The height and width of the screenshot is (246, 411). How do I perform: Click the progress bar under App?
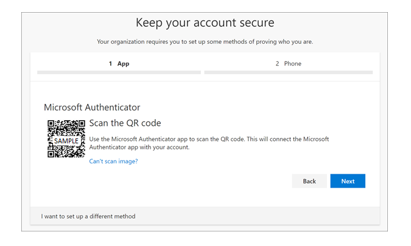(x=119, y=72)
